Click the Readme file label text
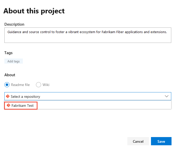Screen dimensions: 180x154 coord(20,85)
